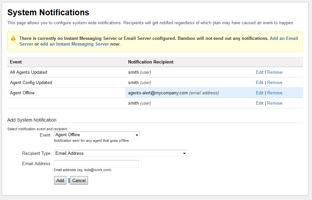Select the Agent Offline event row
This screenshot has height=200, width=312.
pos(155,93)
